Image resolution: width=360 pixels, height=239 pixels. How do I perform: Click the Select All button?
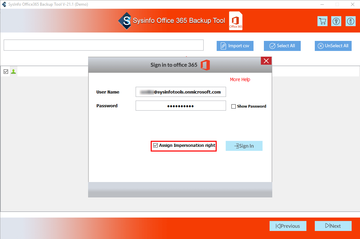coord(282,46)
